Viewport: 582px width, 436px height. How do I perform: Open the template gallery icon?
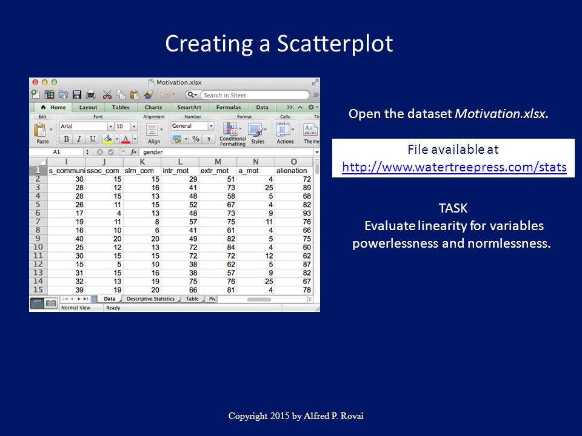tap(49, 94)
